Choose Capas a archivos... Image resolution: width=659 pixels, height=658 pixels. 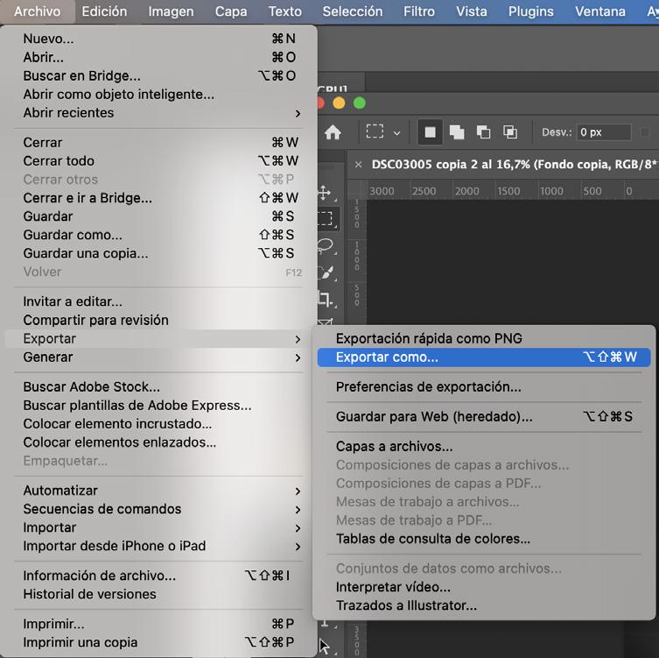tap(484, 446)
